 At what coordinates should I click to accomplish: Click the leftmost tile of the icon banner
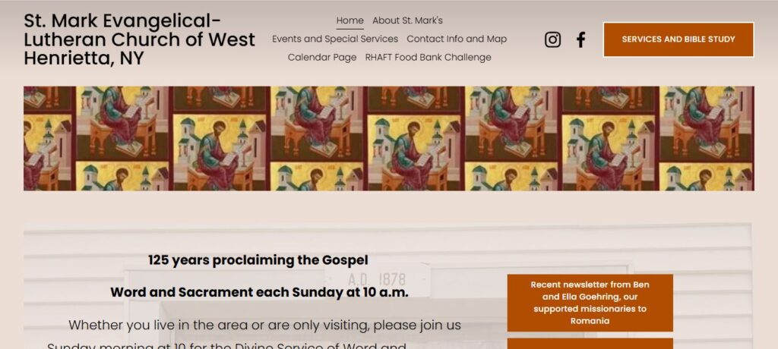tap(48, 138)
